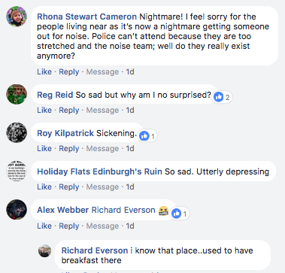Reply to Alex Webber's comment
285x273 pixels.
69,226
